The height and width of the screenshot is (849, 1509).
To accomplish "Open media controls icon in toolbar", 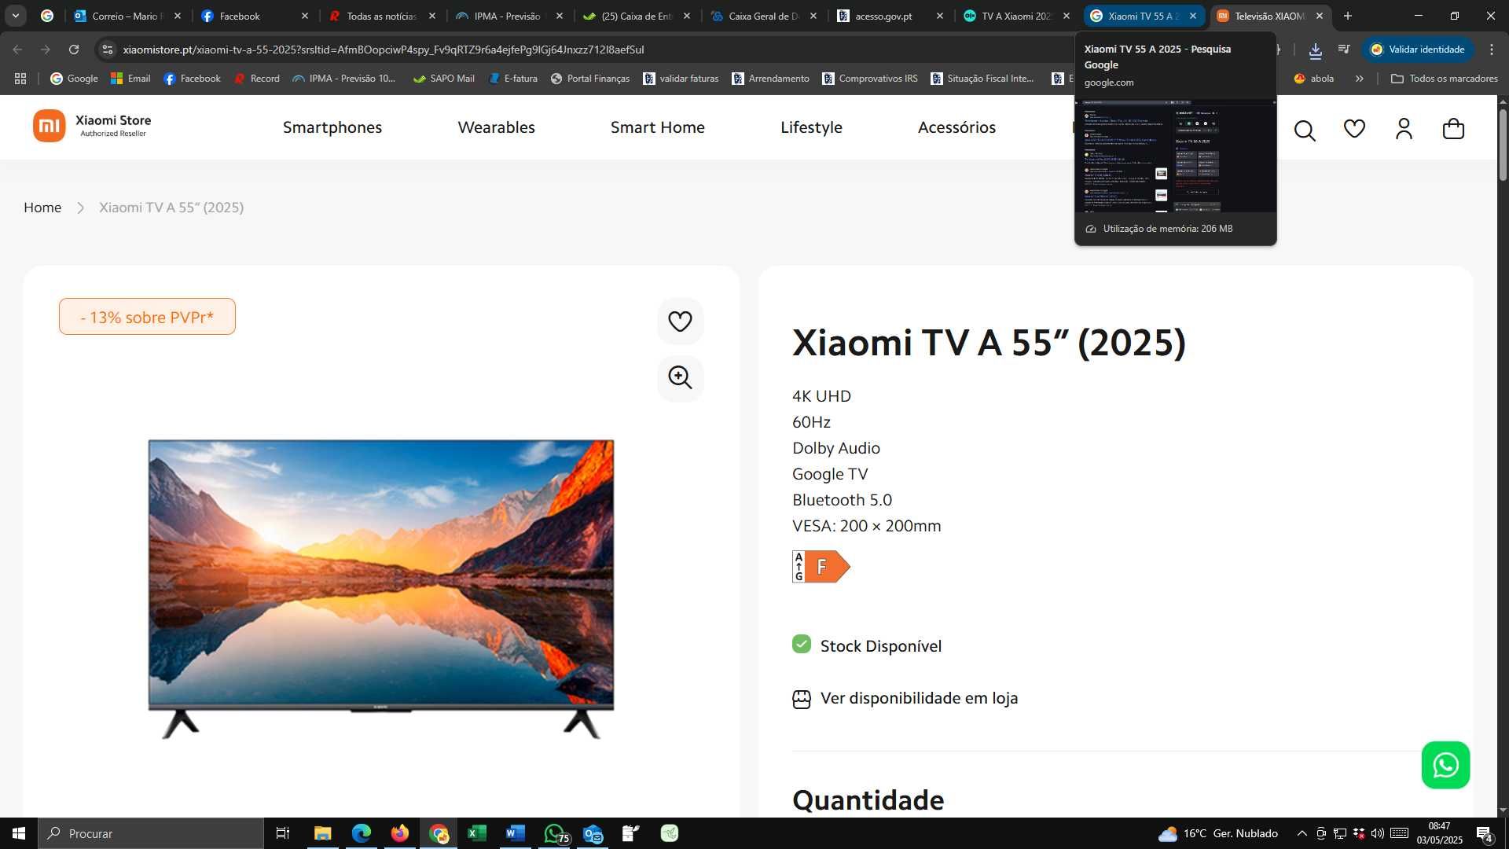I will [1344, 50].
